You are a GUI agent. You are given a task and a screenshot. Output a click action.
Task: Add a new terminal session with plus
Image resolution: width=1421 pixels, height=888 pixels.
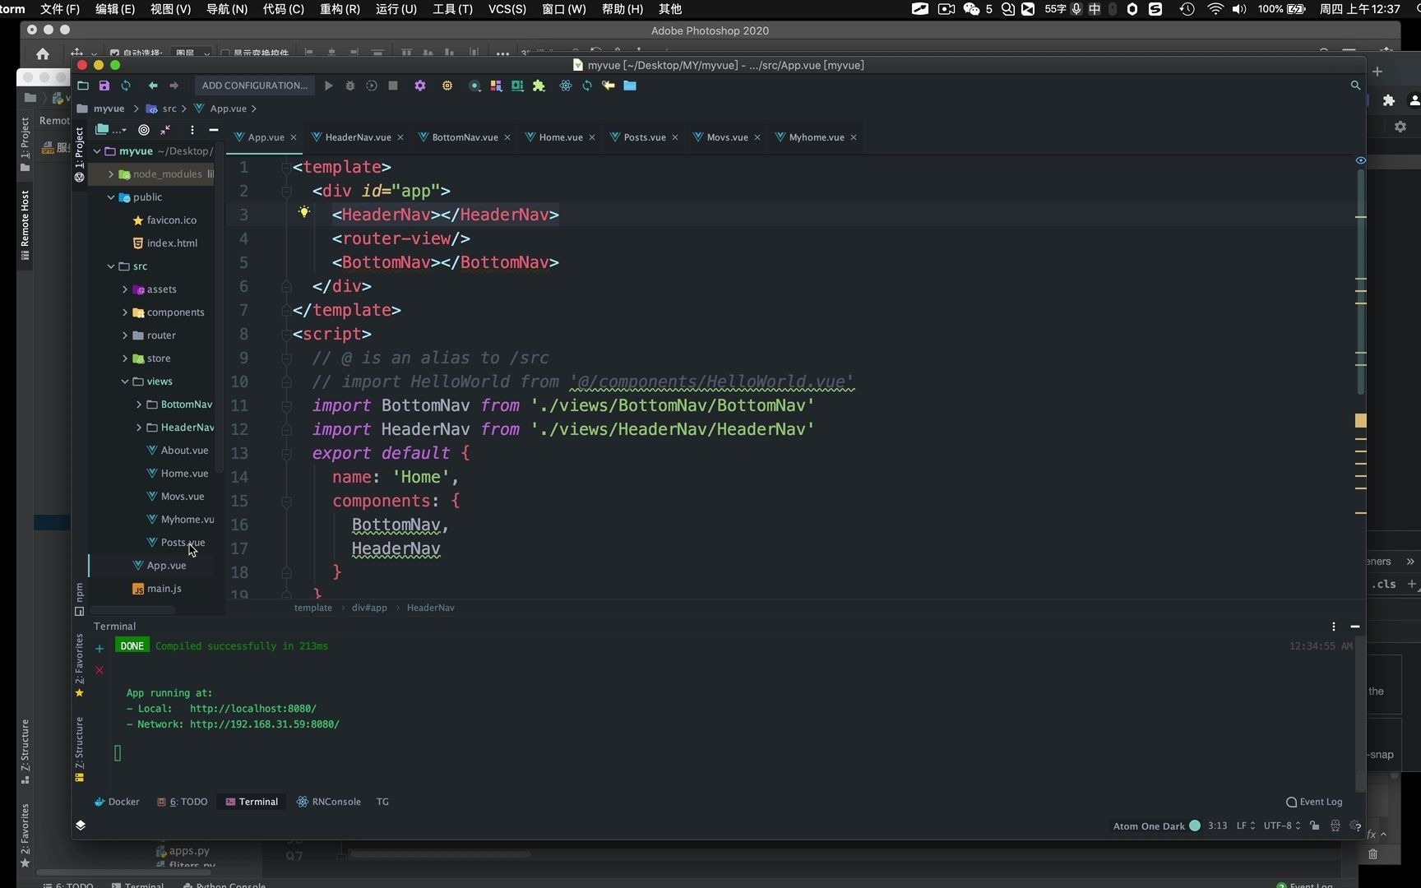click(x=100, y=649)
